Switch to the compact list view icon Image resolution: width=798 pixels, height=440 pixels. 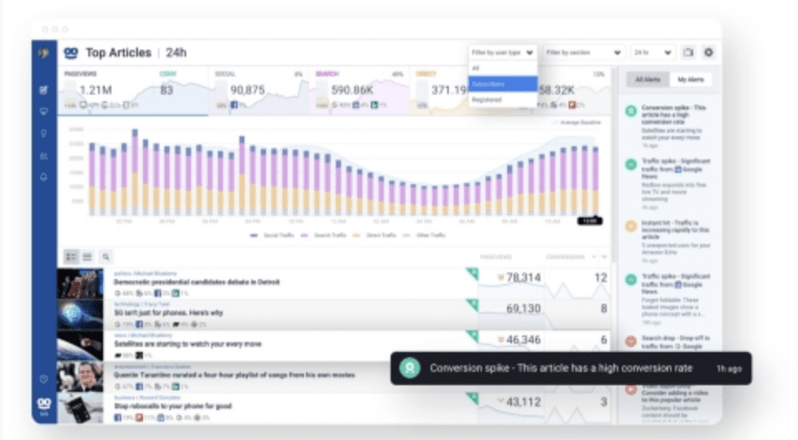[87, 257]
